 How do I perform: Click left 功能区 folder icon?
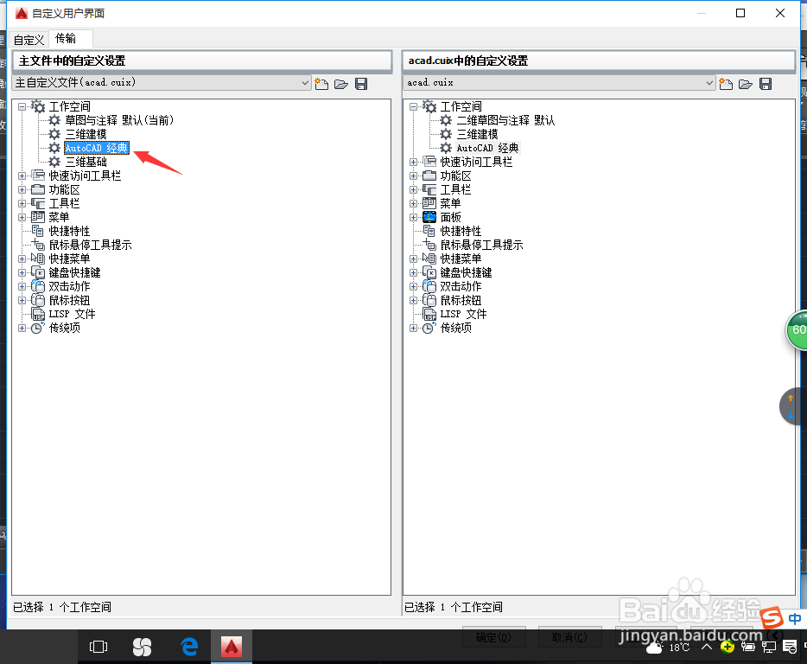coord(38,189)
